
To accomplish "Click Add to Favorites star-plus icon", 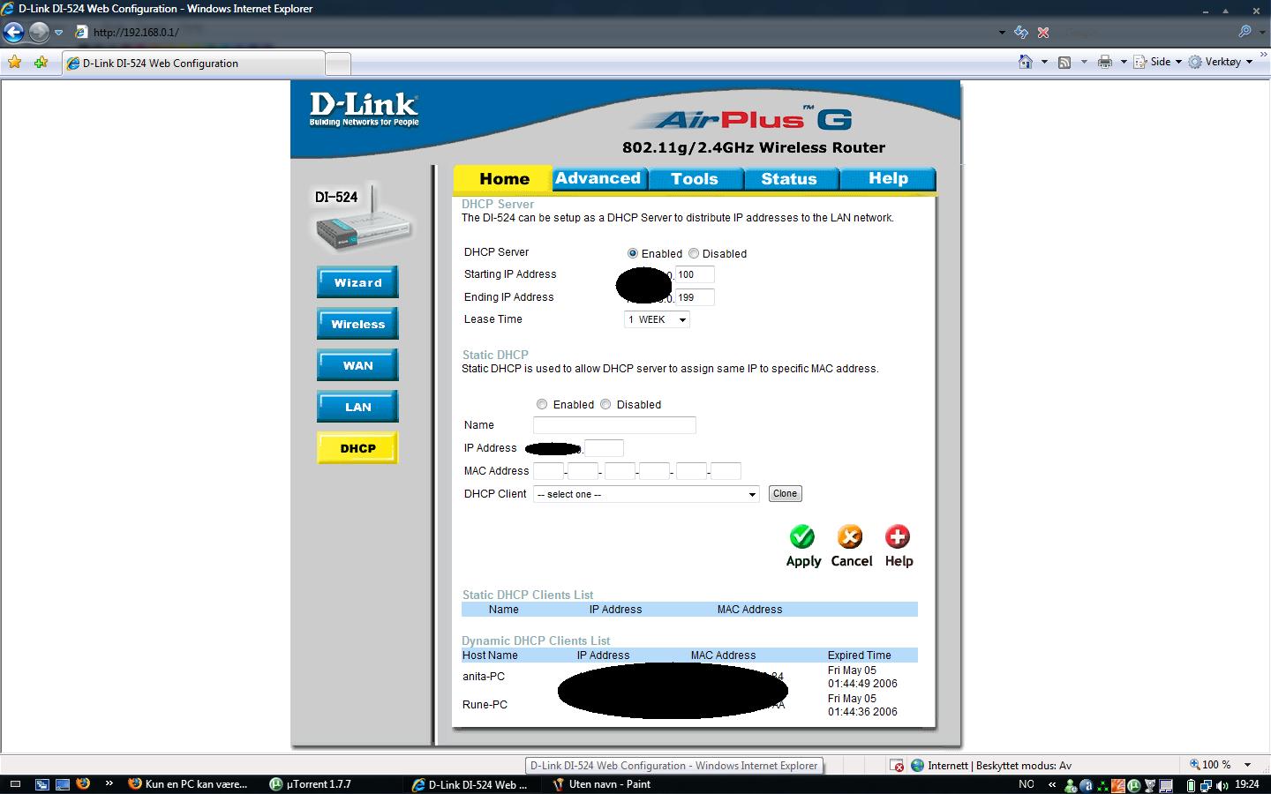I will pyautogui.click(x=41, y=63).
